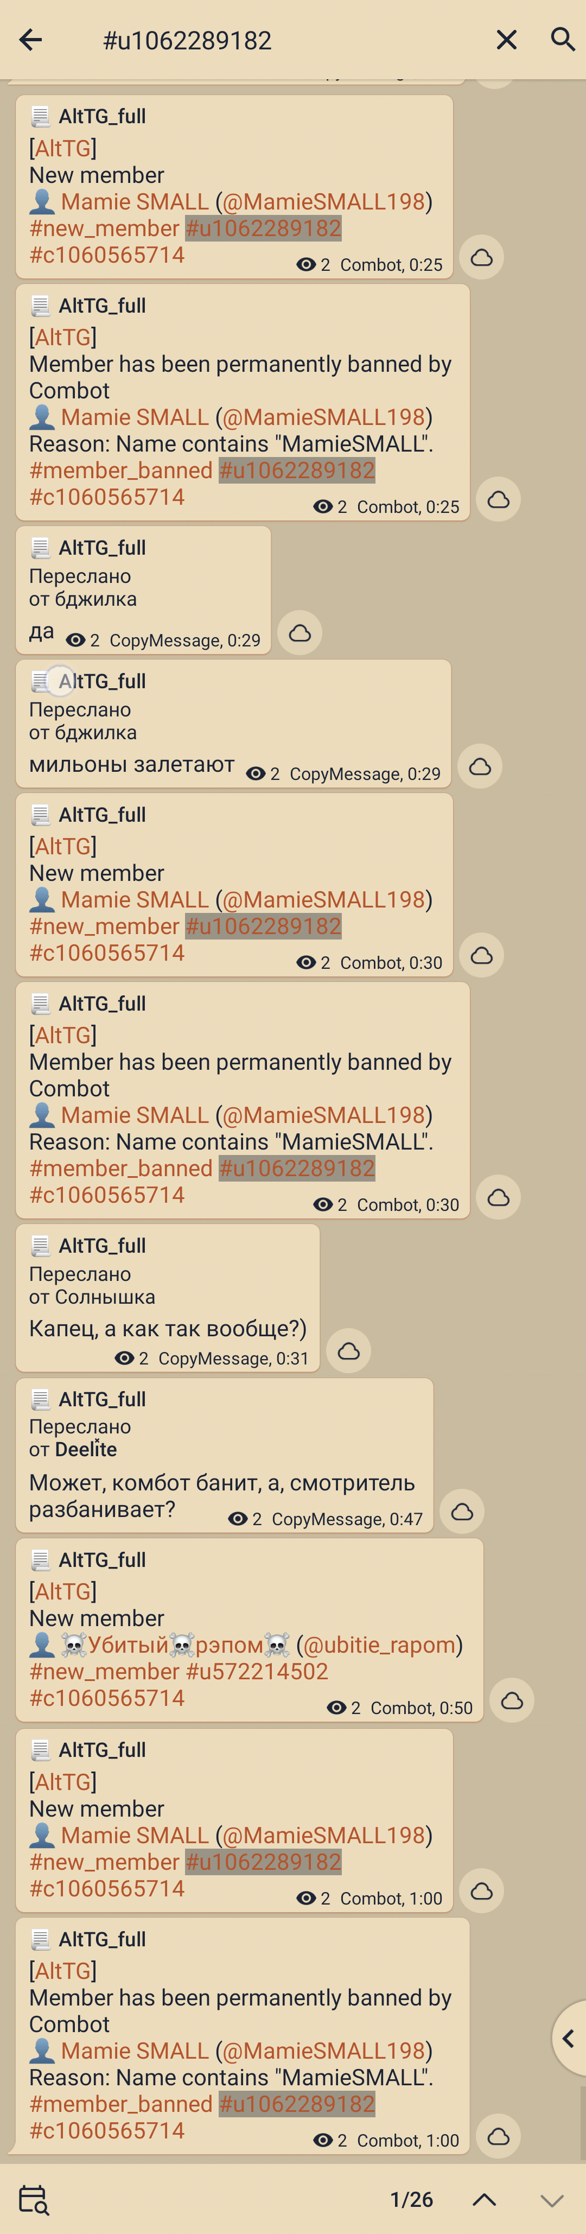Image resolution: width=586 pixels, height=2234 pixels.
Task: Tap the #new_member hashtag in first message
Action: [104, 228]
